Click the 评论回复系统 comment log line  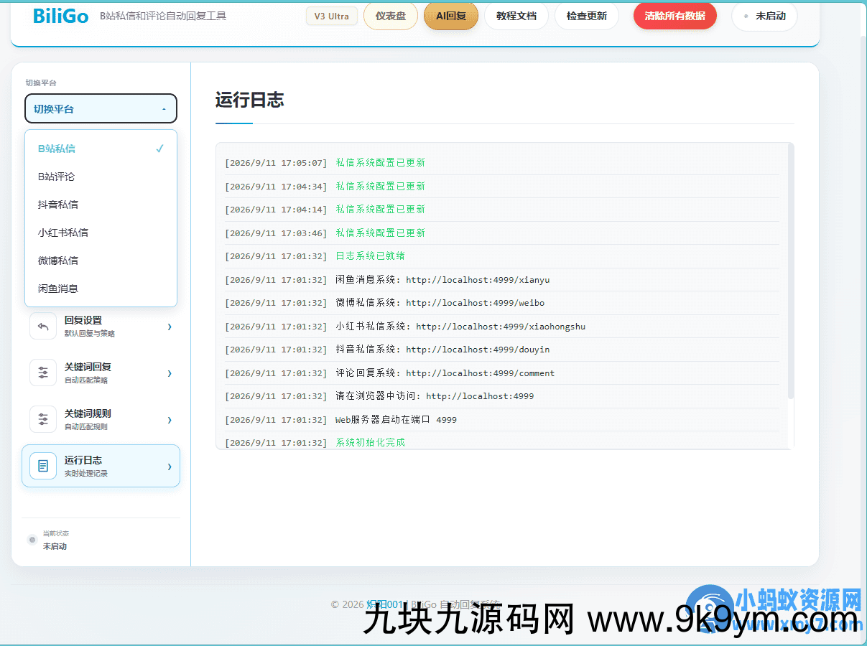[501, 373]
